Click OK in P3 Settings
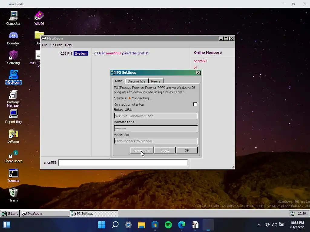310x232 pixels. tap(187, 150)
